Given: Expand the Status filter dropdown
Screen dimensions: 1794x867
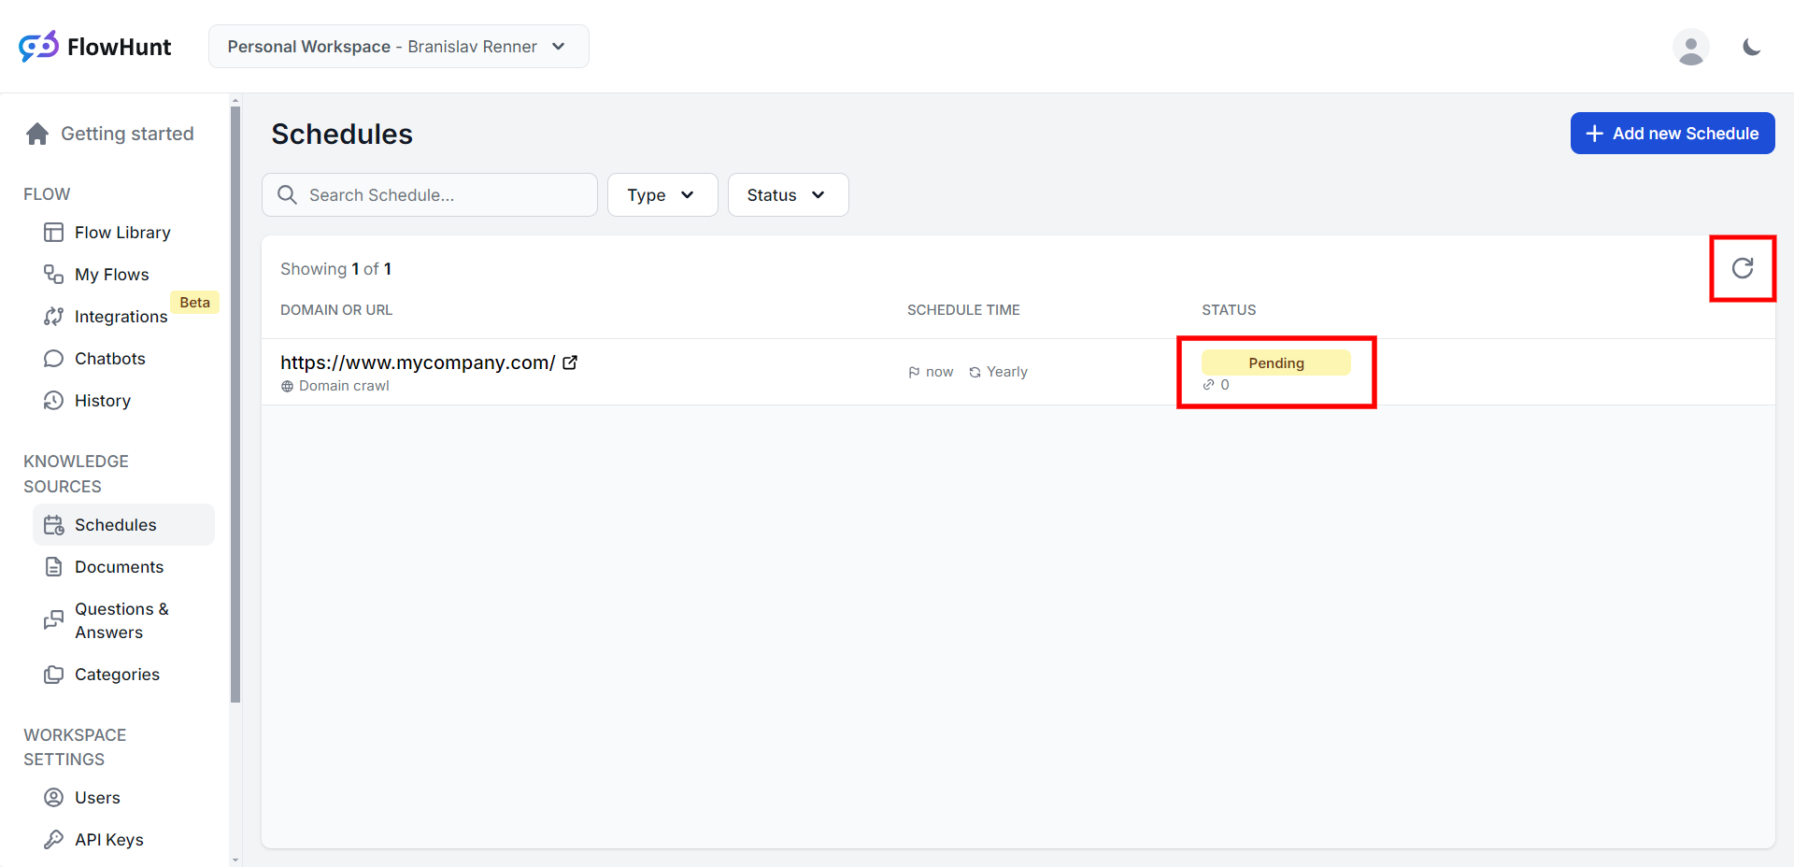Looking at the screenshot, I should click(x=787, y=194).
